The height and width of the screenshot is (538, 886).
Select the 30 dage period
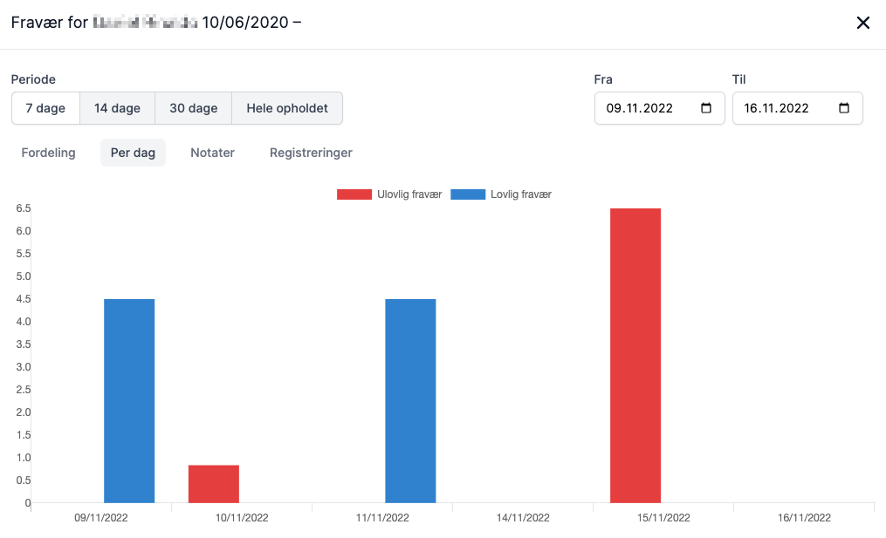tap(193, 108)
